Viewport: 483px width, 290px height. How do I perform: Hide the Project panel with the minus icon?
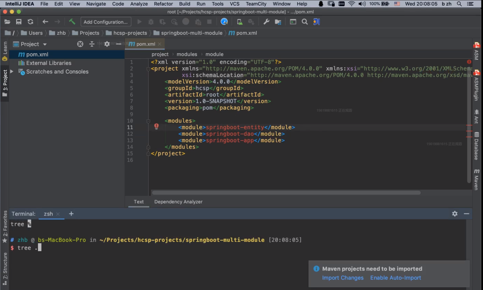pos(118,44)
